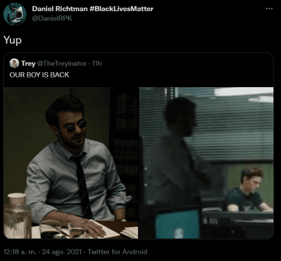Viewport: 281px width, 261px height.
Task: Open Daniel Richtman's profile avatar
Action: click(15, 14)
